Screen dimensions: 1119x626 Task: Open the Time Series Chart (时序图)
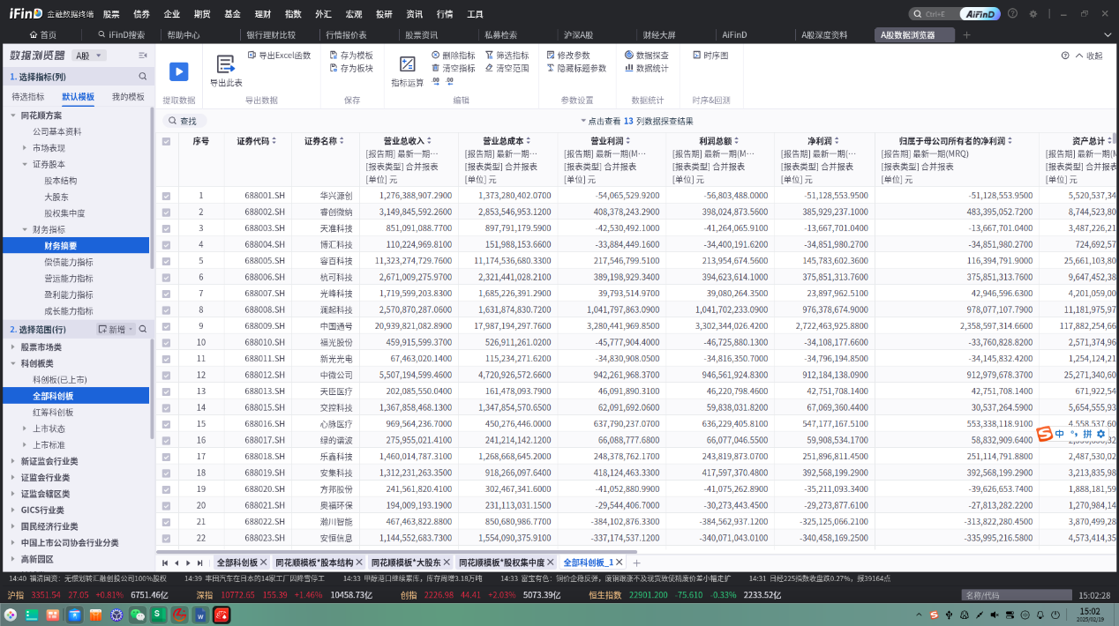[710, 55]
